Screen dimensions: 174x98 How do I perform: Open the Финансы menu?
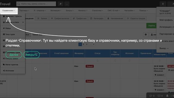[83, 11]
